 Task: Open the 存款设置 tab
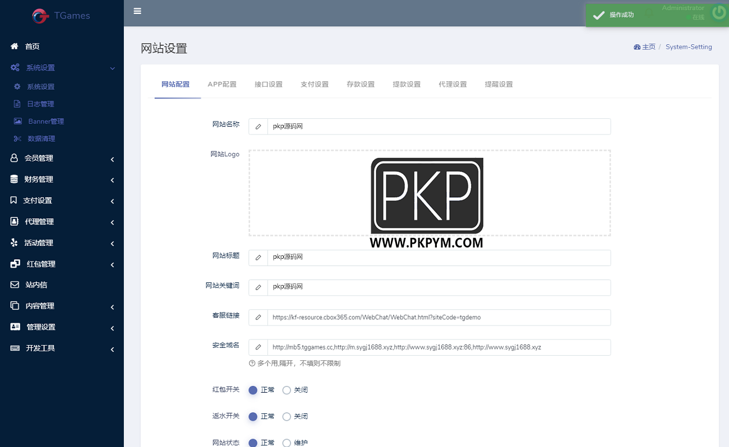click(361, 85)
